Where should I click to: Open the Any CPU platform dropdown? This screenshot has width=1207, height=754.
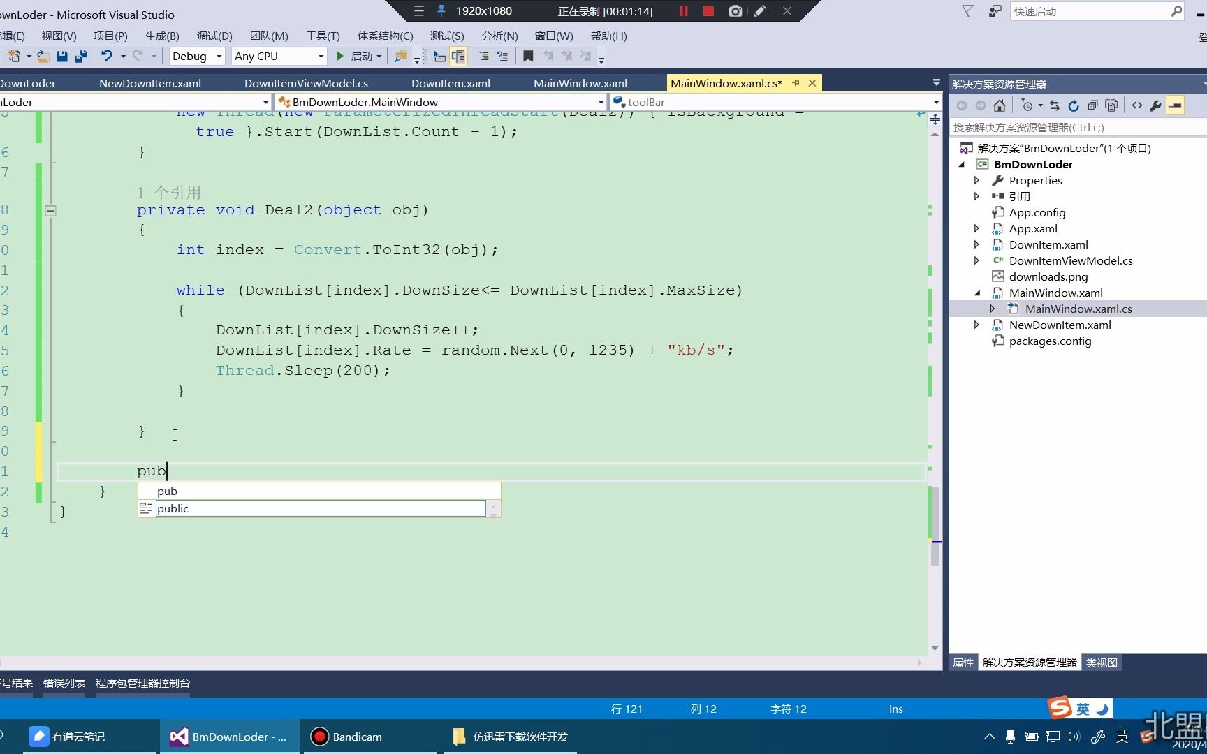tap(321, 56)
